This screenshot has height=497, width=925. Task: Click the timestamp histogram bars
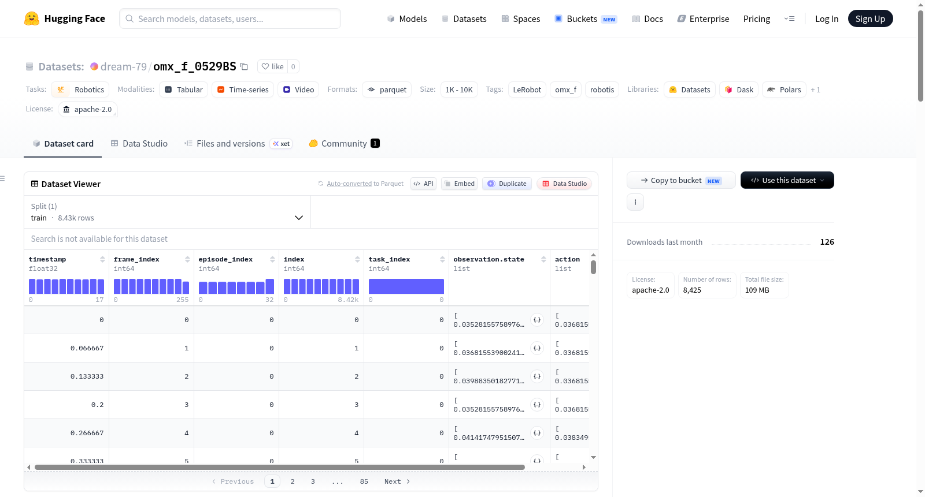pos(66,286)
